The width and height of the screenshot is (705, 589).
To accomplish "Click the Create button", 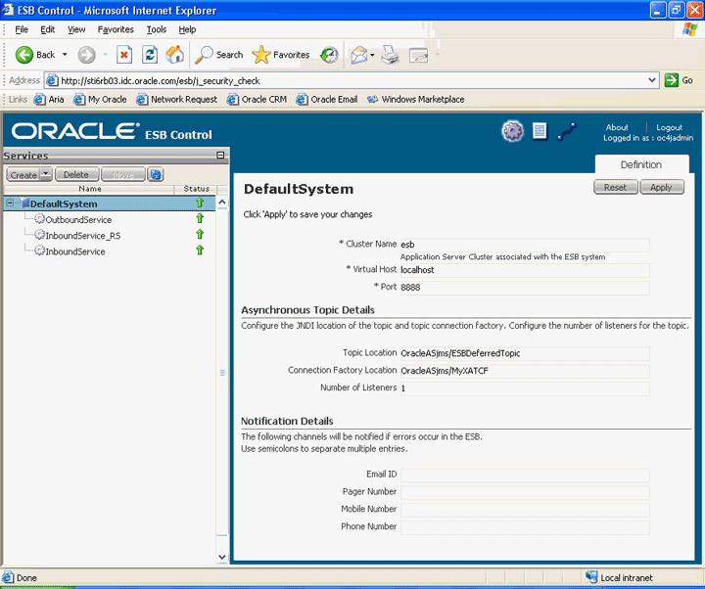I will 23,175.
